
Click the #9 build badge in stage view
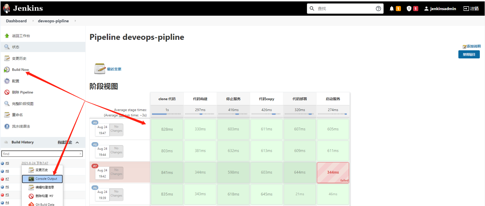(x=95, y=123)
